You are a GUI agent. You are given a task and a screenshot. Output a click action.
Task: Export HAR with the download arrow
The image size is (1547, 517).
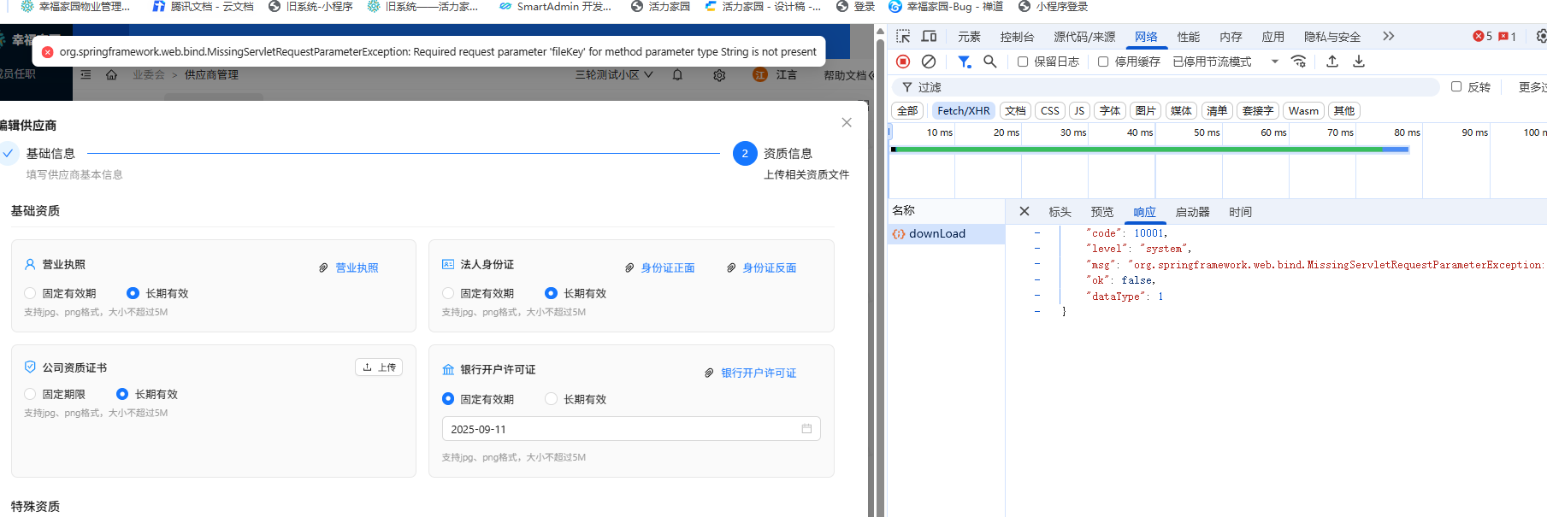[1359, 62]
